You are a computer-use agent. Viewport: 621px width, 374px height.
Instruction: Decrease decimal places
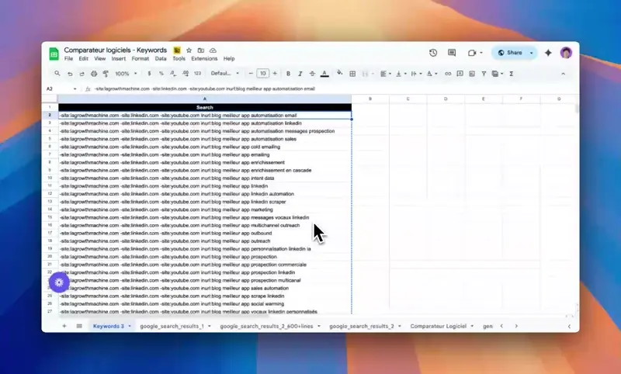[173, 74]
